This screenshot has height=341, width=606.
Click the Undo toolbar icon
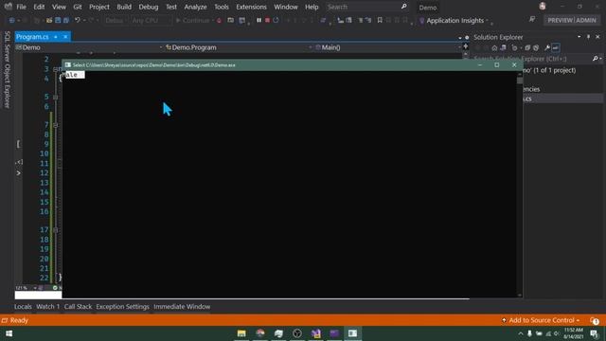click(x=78, y=20)
